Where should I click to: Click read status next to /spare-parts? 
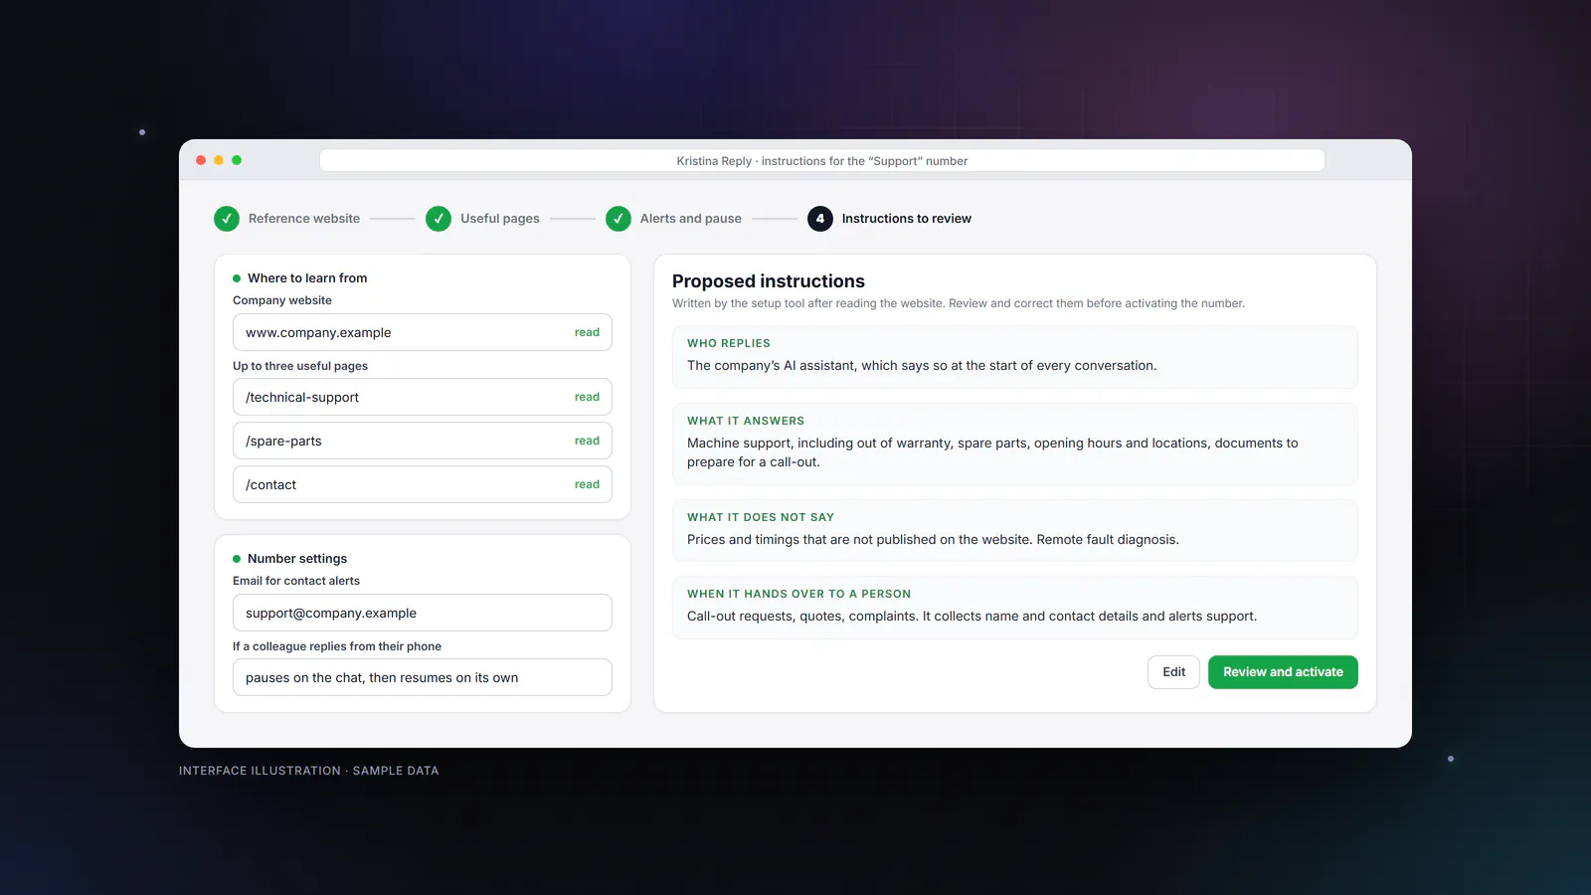pyautogui.click(x=587, y=441)
